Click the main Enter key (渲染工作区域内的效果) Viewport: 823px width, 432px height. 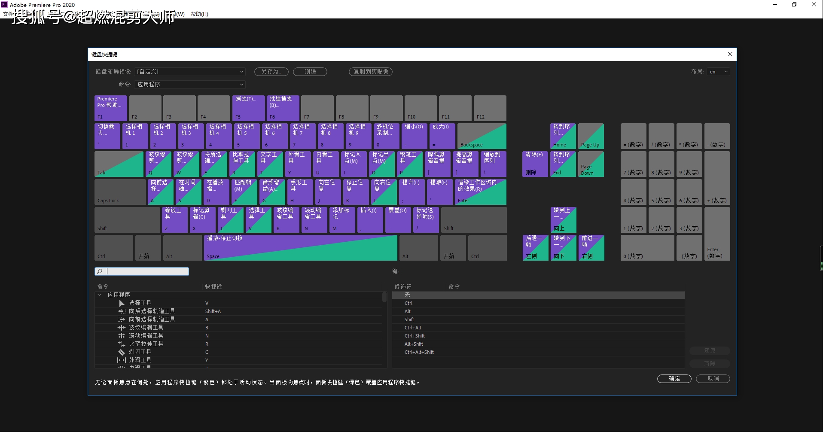pyautogui.click(x=481, y=192)
